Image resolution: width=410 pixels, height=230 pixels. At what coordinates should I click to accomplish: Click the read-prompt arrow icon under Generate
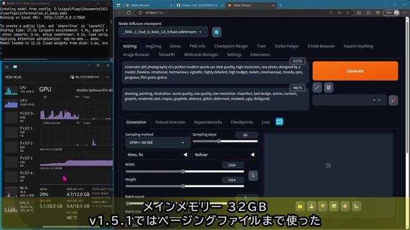tap(317, 88)
